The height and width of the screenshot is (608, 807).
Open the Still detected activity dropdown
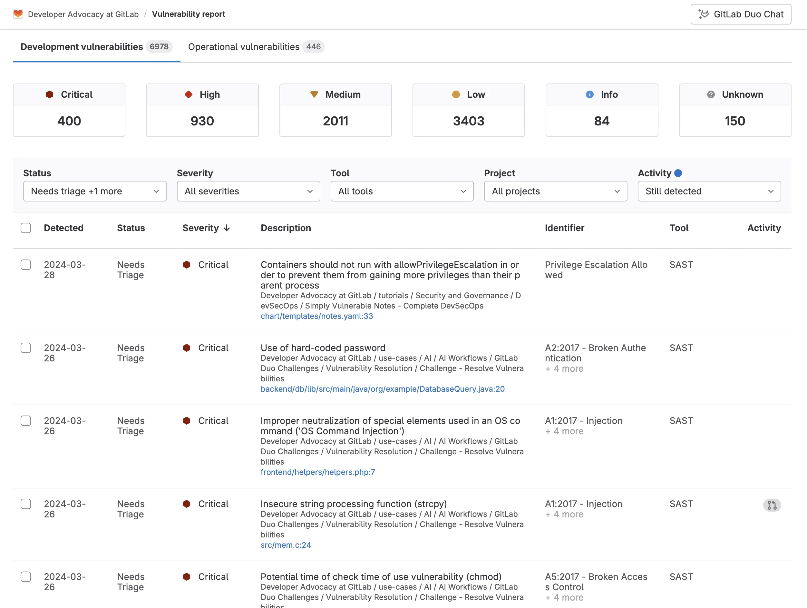click(x=708, y=191)
